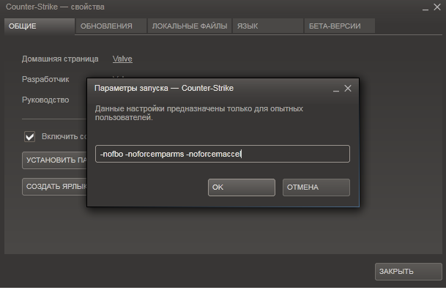
Task: Close the Параметры запуска dialog
Action: point(348,89)
